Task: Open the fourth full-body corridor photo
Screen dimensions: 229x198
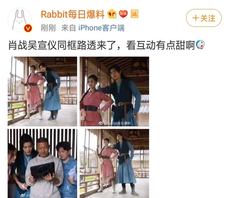Action: [114, 164]
